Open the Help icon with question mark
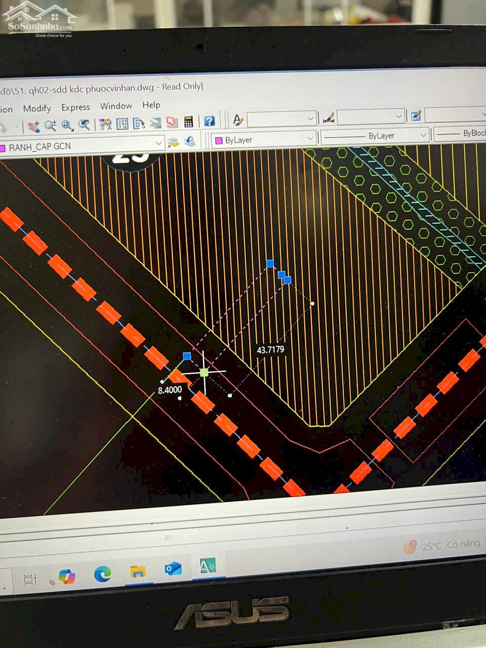Screen dimensions: 486x648 (x=209, y=121)
